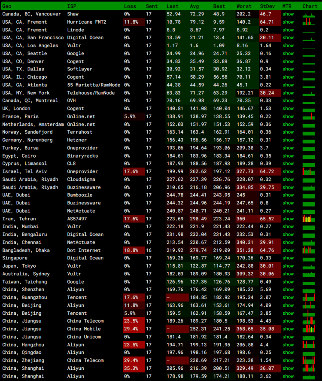Viewport: 322px width, 381px height.
Task: Show MTR for Israel, Tel Aviv row
Action: [x=288, y=172]
